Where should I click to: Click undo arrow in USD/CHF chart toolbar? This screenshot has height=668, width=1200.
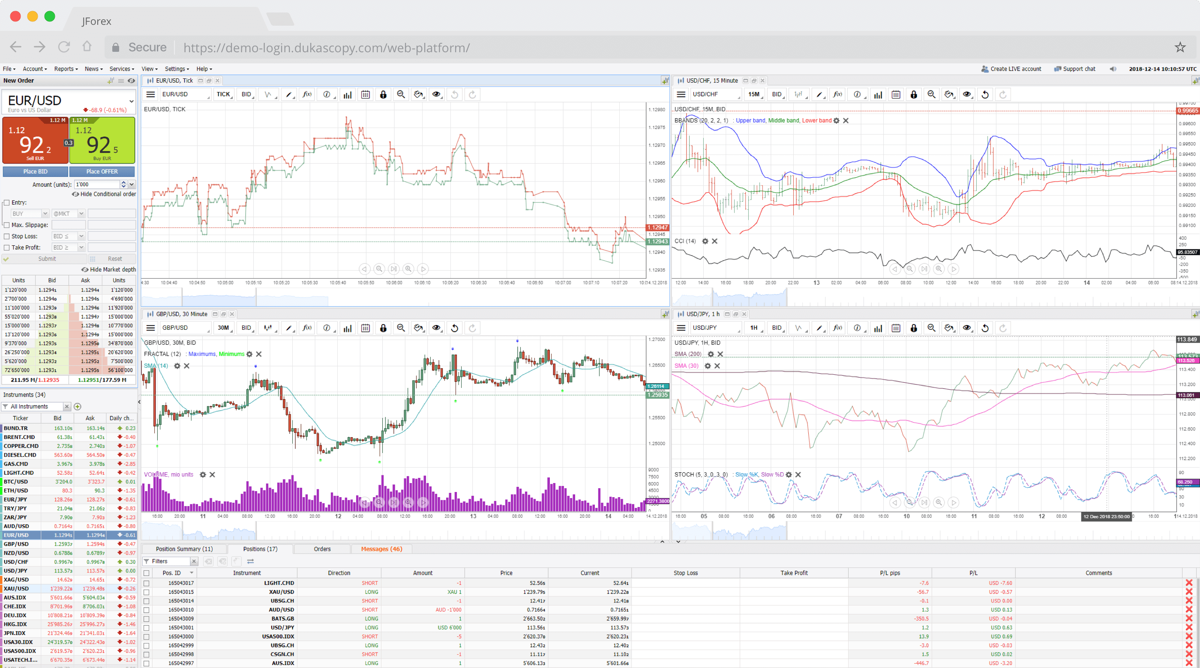985,95
